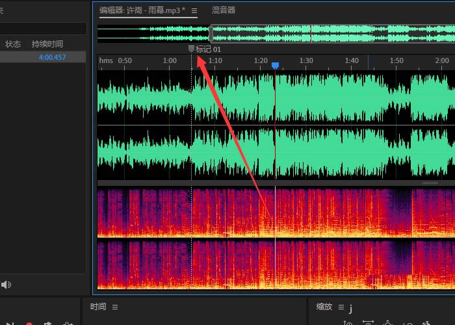Switch to the 混音器 (Mixer) tab

click(224, 10)
